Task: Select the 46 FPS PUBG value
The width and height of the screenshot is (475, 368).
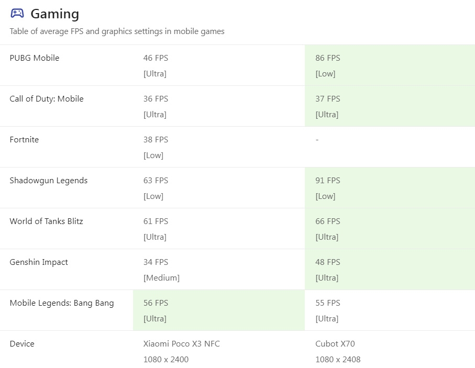Action: (156, 58)
